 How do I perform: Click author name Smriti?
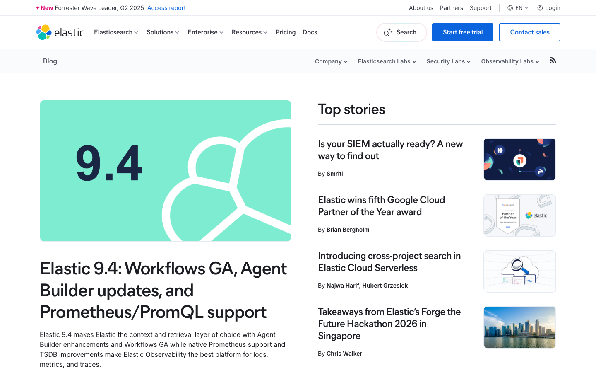(334, 174)
